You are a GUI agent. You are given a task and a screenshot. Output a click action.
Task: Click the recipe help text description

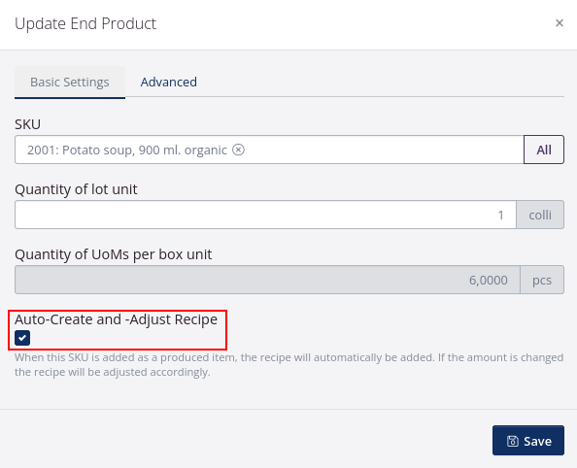[x=288, y=365]
